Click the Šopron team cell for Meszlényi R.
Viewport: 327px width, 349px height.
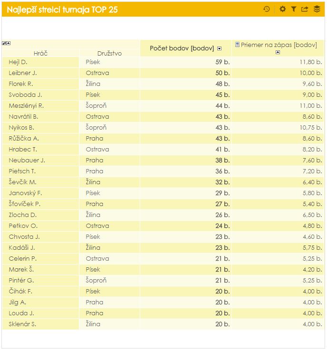(96, 106)
